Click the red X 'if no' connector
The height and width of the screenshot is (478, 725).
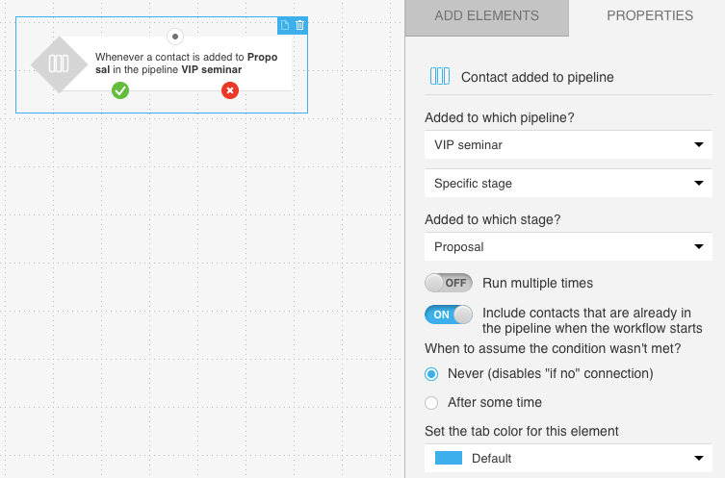coord(230,90)
